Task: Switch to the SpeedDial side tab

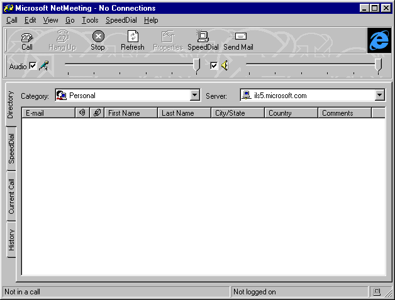Action: (11, 148)
